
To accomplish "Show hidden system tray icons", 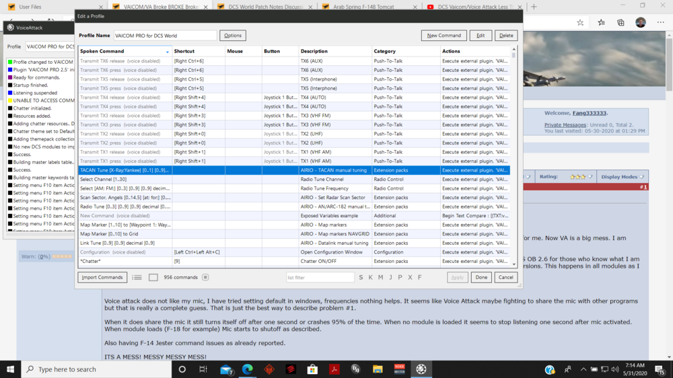I will tap(583, 369).
